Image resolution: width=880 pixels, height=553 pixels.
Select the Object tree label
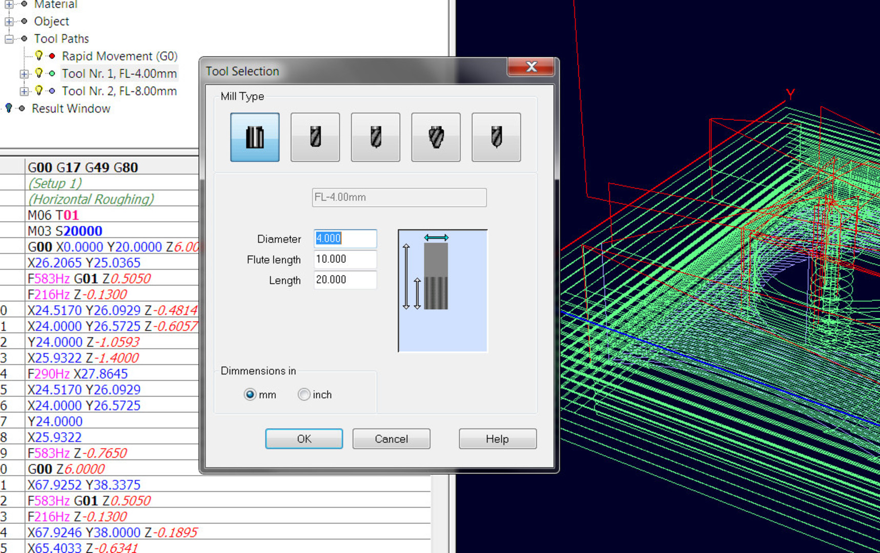[51, 22]
